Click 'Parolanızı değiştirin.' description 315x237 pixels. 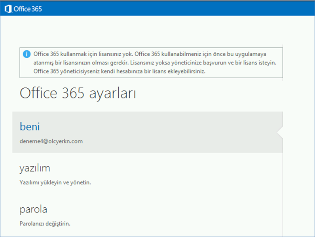45,224
